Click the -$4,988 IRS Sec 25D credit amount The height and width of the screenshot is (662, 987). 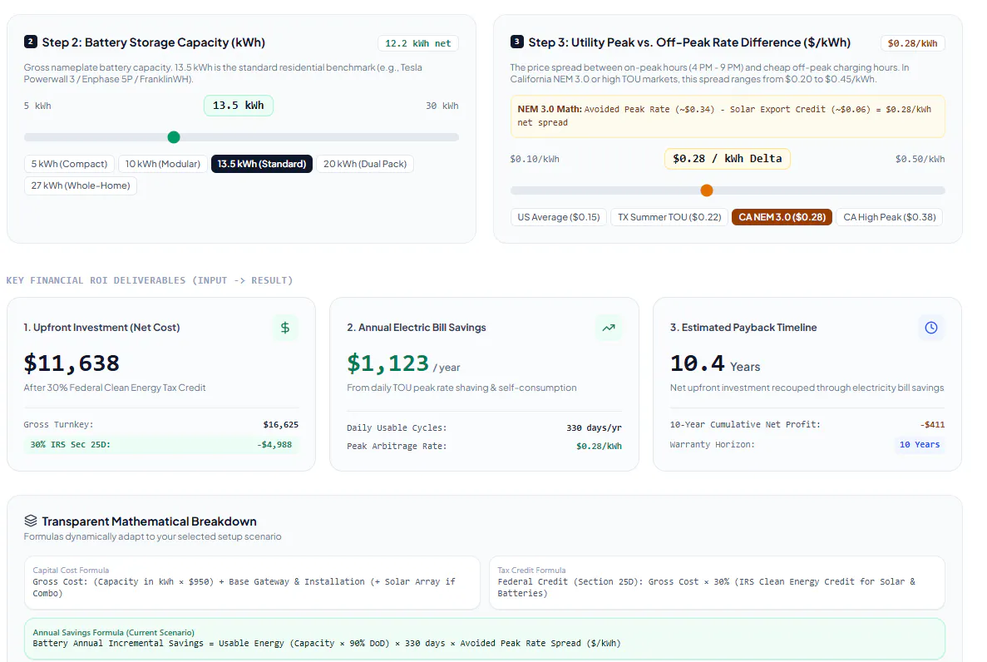coord(274,445)
